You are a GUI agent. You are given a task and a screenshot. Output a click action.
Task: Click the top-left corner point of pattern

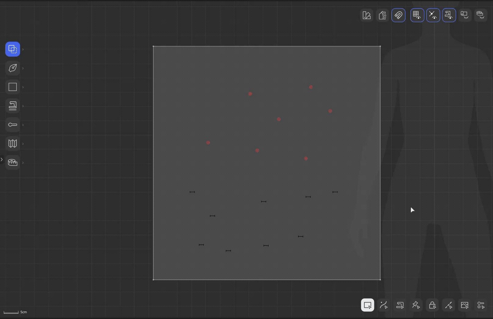(153, 47)
